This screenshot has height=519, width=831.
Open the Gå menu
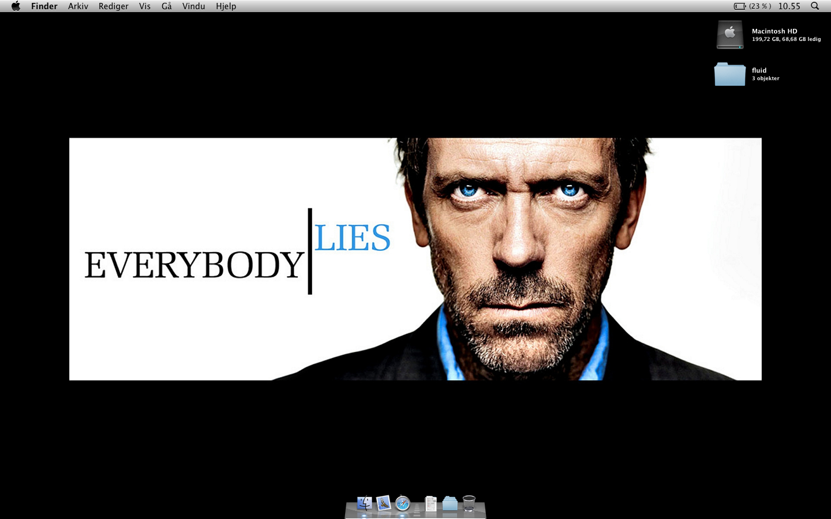tap(167, 6)
